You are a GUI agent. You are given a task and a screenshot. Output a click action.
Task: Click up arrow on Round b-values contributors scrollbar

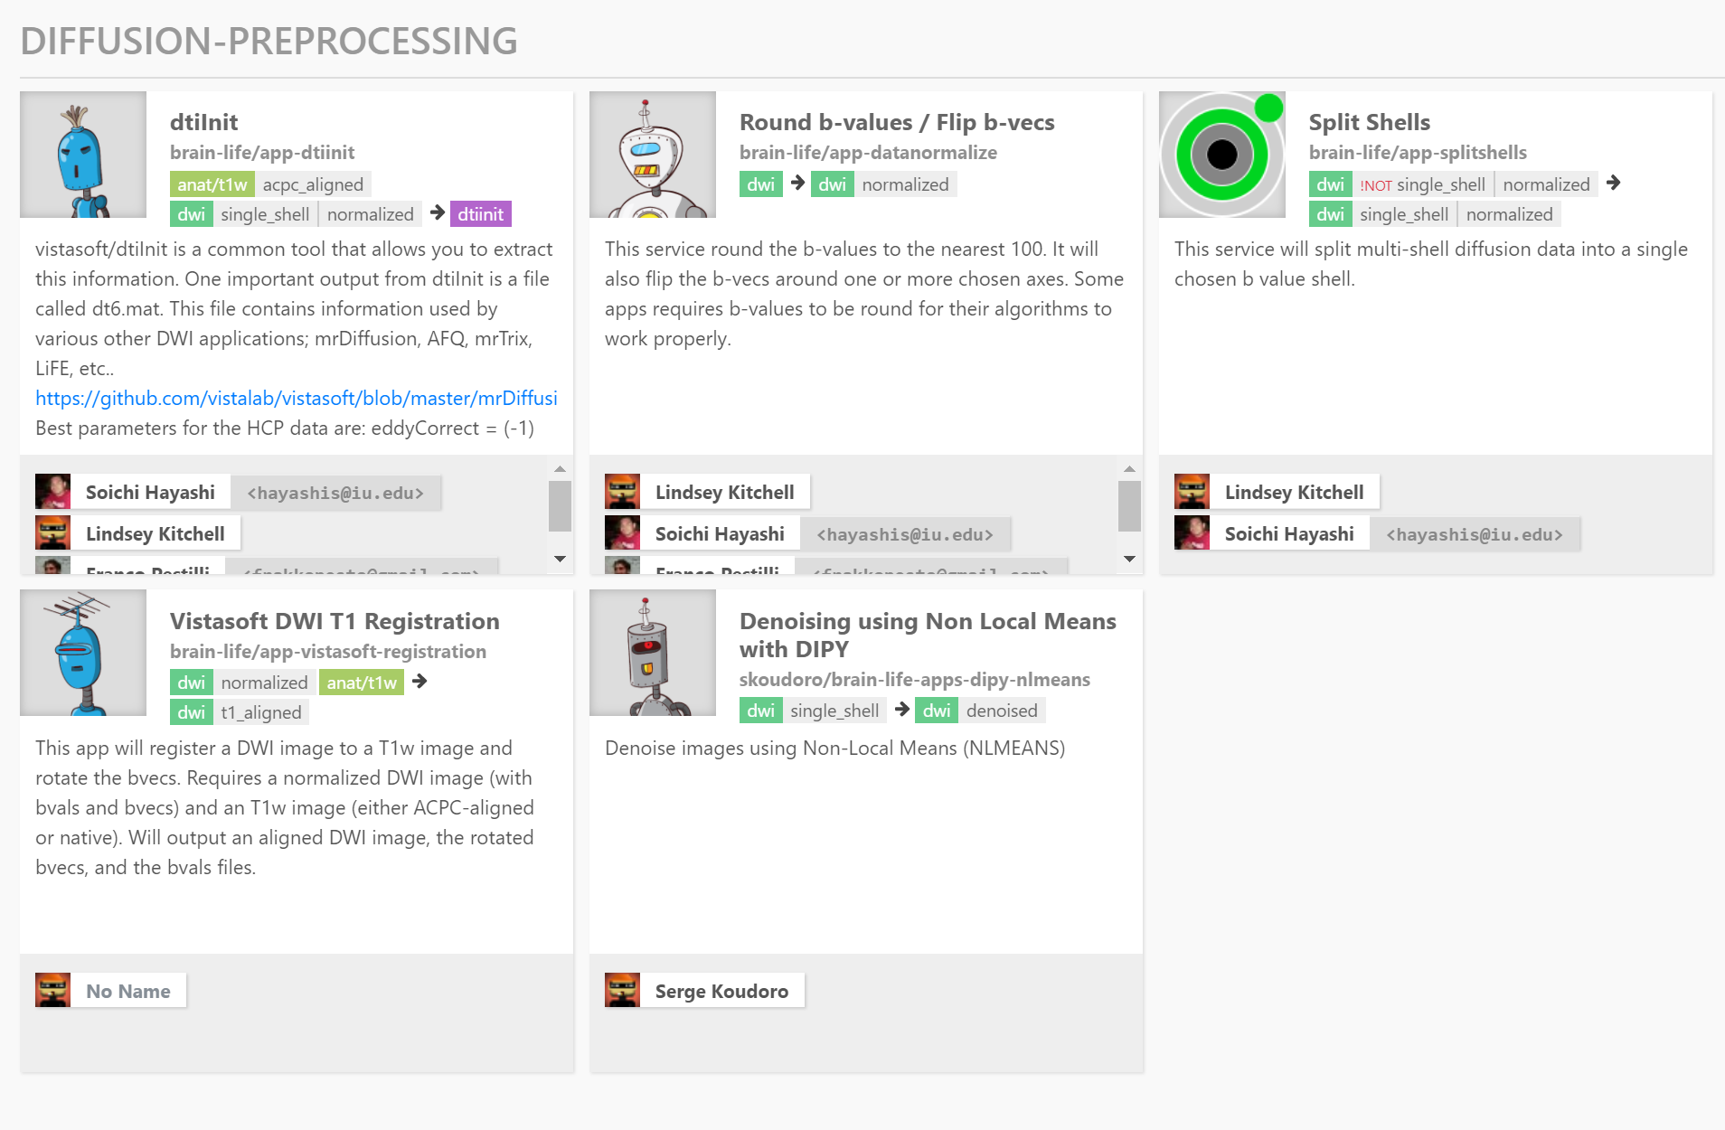(x=1129, y=468)
